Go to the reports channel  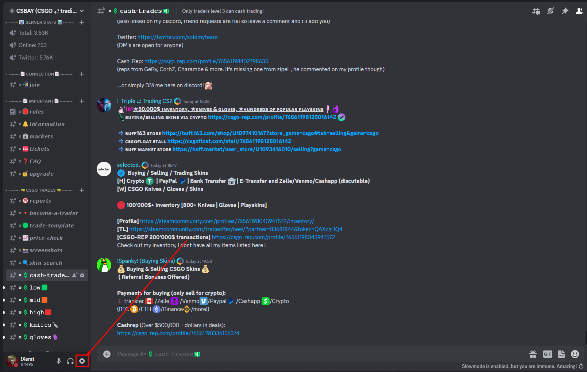tap(47, 201)
